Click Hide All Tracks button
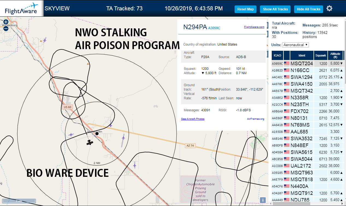346x206 pixels. [309, 9]
